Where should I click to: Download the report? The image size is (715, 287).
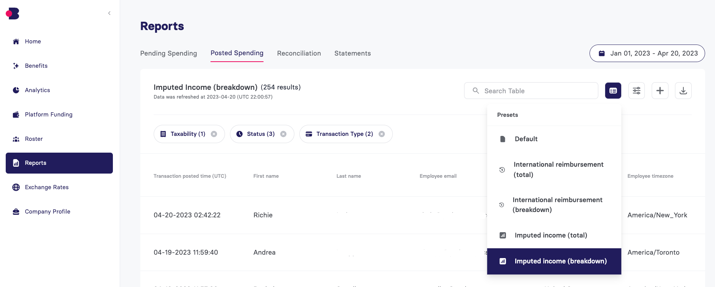(x=683, y=91)
